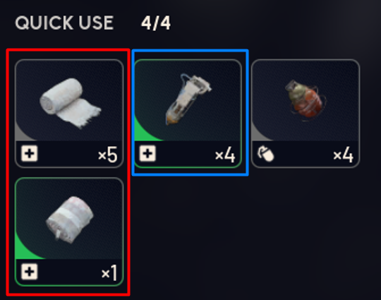Click the grey rarity corner on the bandage roll slot
The image size is (381, 300).
(x=23, y=133)
